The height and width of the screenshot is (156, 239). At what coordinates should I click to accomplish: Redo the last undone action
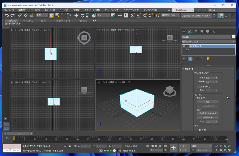[x=13, y=16]
